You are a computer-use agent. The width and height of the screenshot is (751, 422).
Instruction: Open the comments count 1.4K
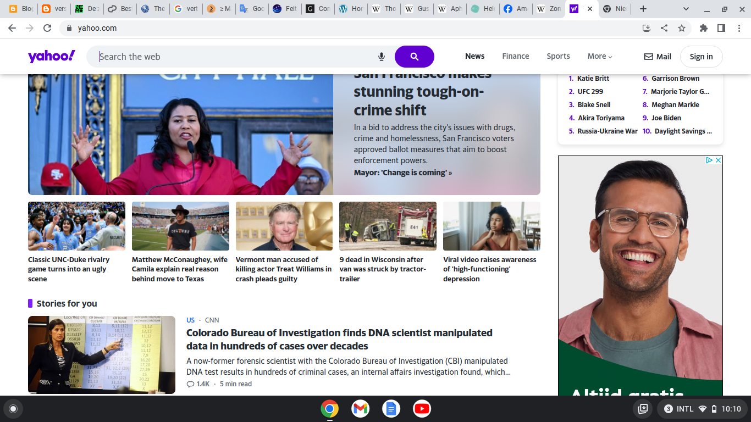pyautogui.click(x=198, y=384)
